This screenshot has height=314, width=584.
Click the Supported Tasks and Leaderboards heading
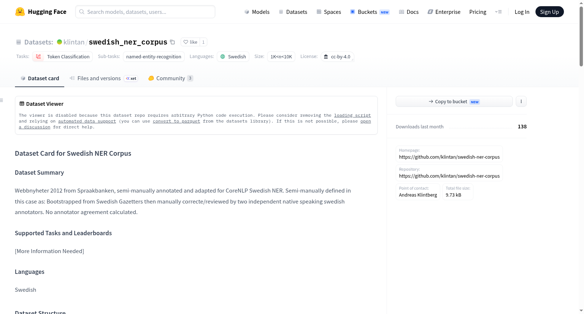[x=63, y=233]
